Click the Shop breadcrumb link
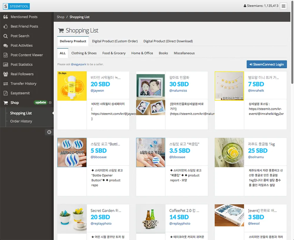294x240 pixels. click(x=61, y=17)
